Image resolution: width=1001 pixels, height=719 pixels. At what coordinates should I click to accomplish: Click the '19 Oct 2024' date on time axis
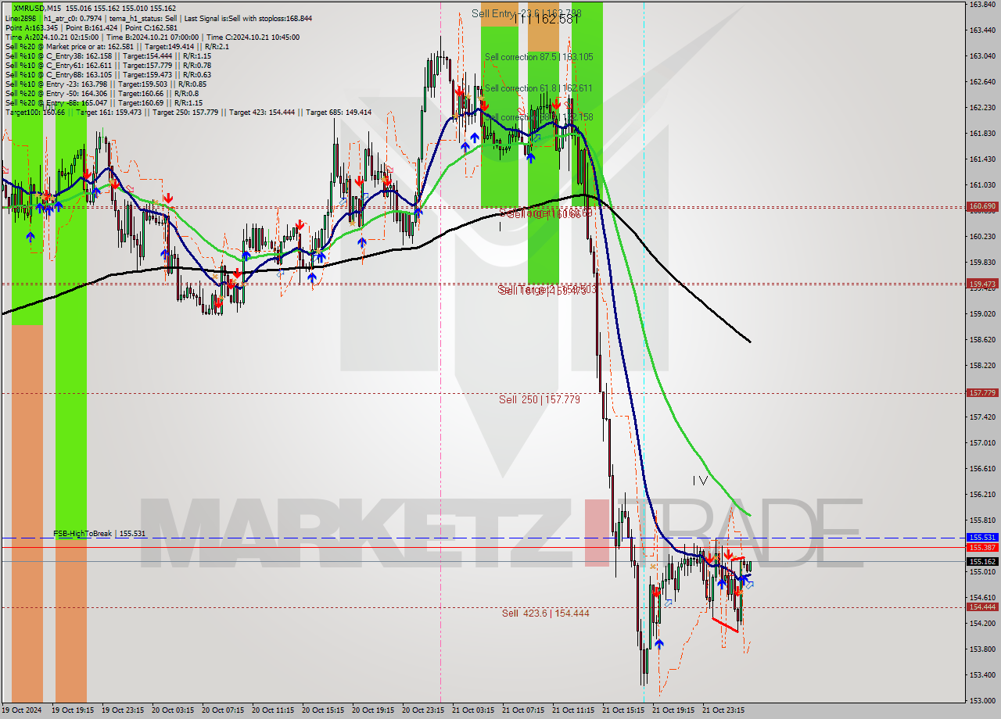click(x=21, y=710)
